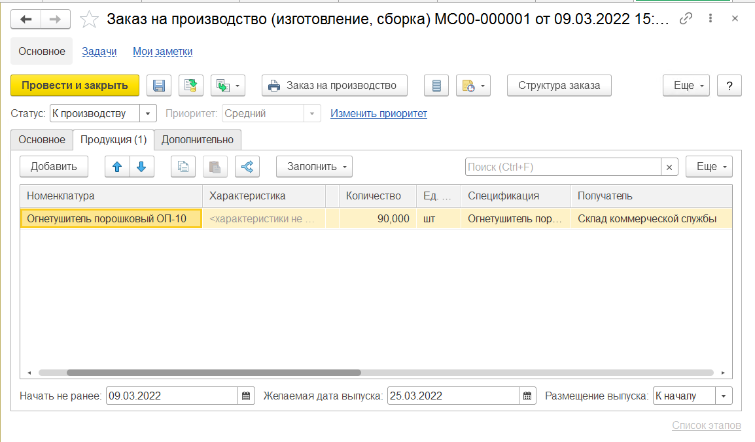Click the save document floppy disk icon

pos(159,86)
